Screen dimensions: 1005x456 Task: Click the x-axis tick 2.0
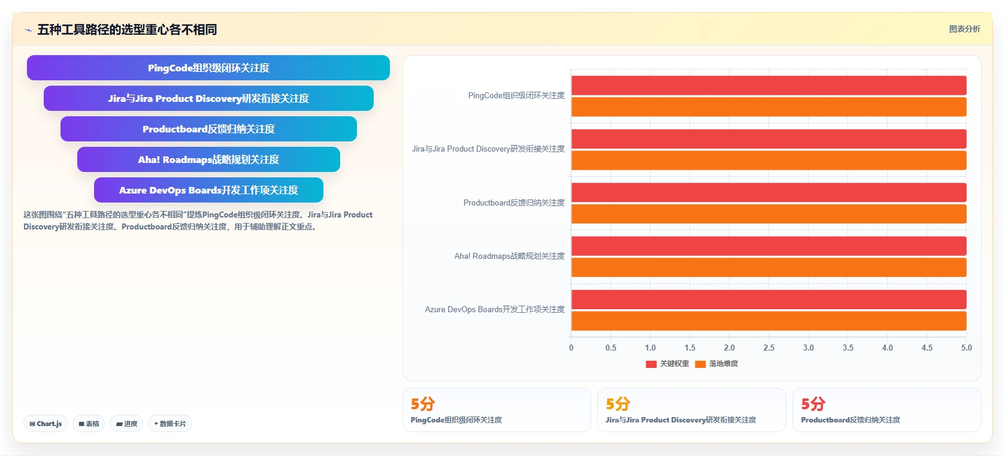coord(729,348)
